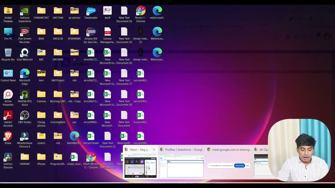335x188 pixels.
Task: Select the webtocasef... Edge file icon
Action: (157, 13)
